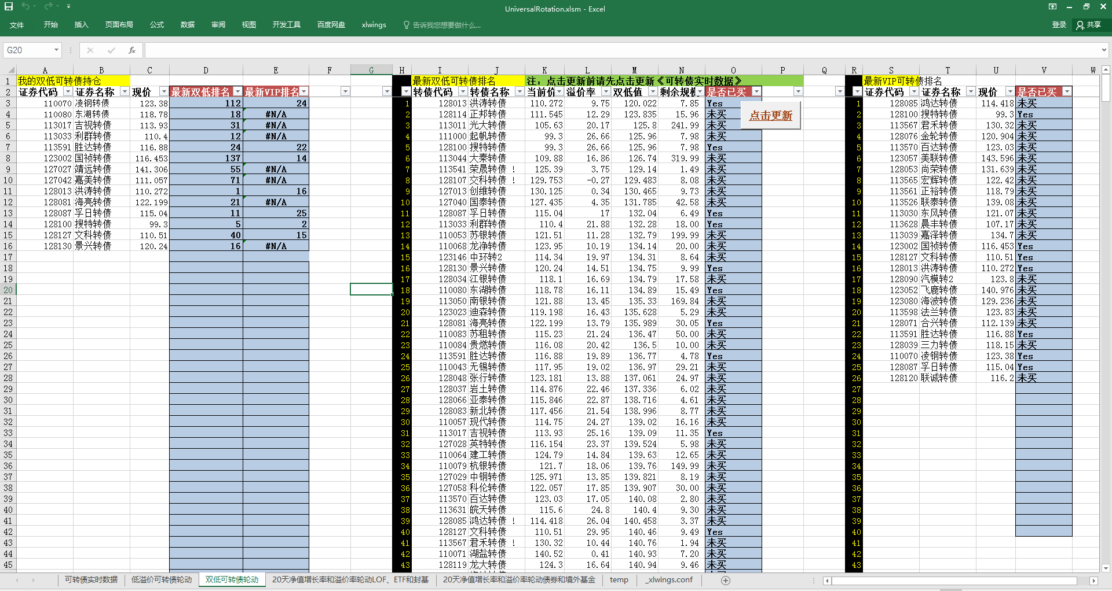Click the formula bar enter checkmark icon
The width and height of the screenshot is (1112, 591).
[x=111, y=50]
